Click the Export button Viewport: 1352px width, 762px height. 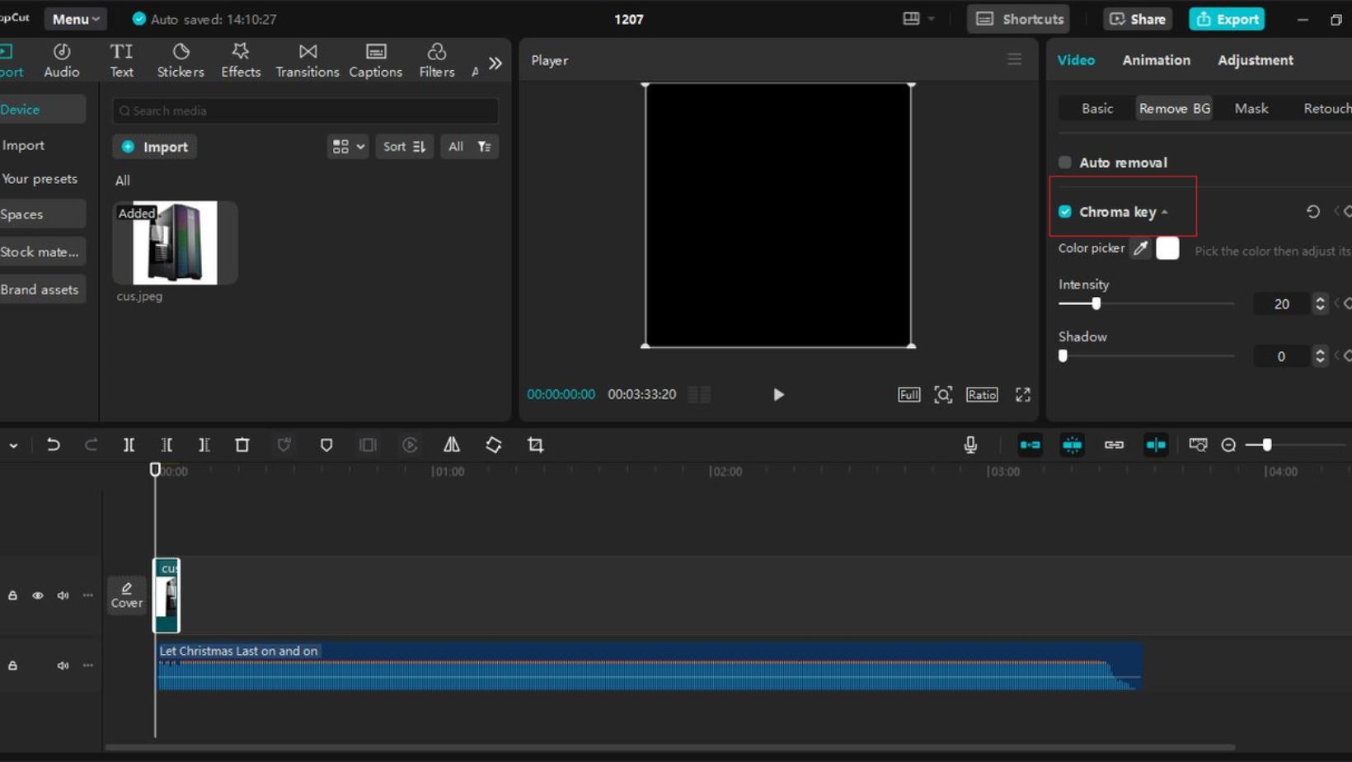[x=1227, y=19]
